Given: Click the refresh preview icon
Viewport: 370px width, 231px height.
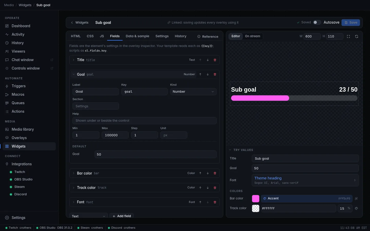Looking at the screenshot, I should (x=357, y=36).
